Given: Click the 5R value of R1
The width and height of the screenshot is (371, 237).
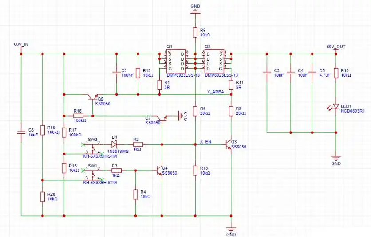Looking at the screenshot, I should click(167, 87).
